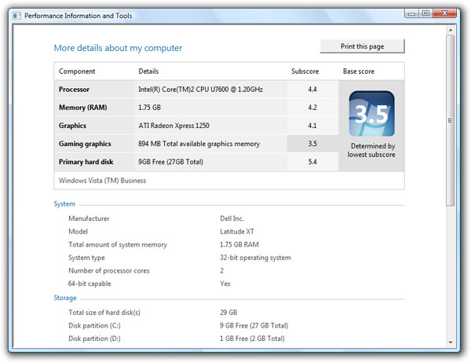Click the vertical scrollbar thumb
This screenshot has width=471, height=363.
[x=451, y=120]
